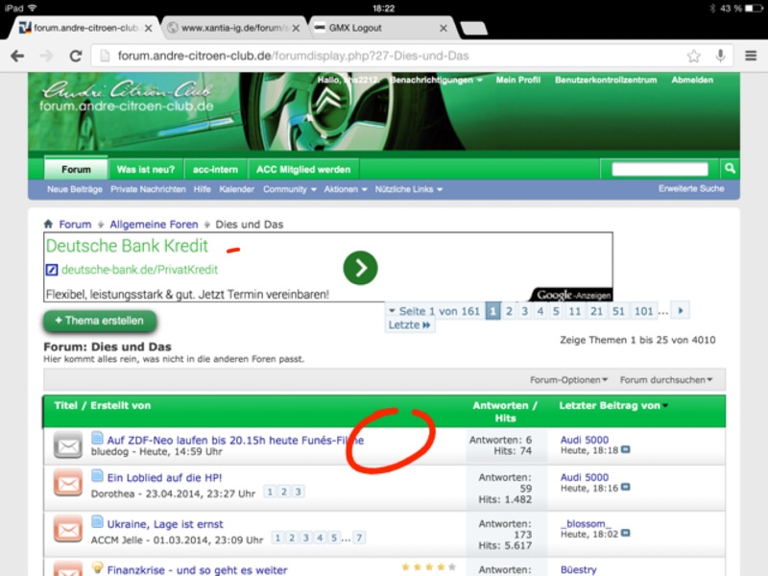Image resolution: width=768 pixels, height=576 pixels.
Task: Go to page 51 in pagination
Action: point(618,311)
